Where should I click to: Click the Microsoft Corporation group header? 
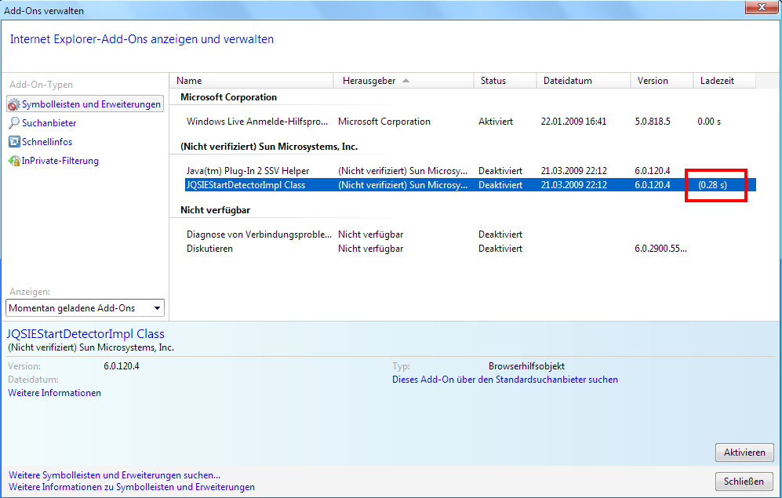point(228,97)
